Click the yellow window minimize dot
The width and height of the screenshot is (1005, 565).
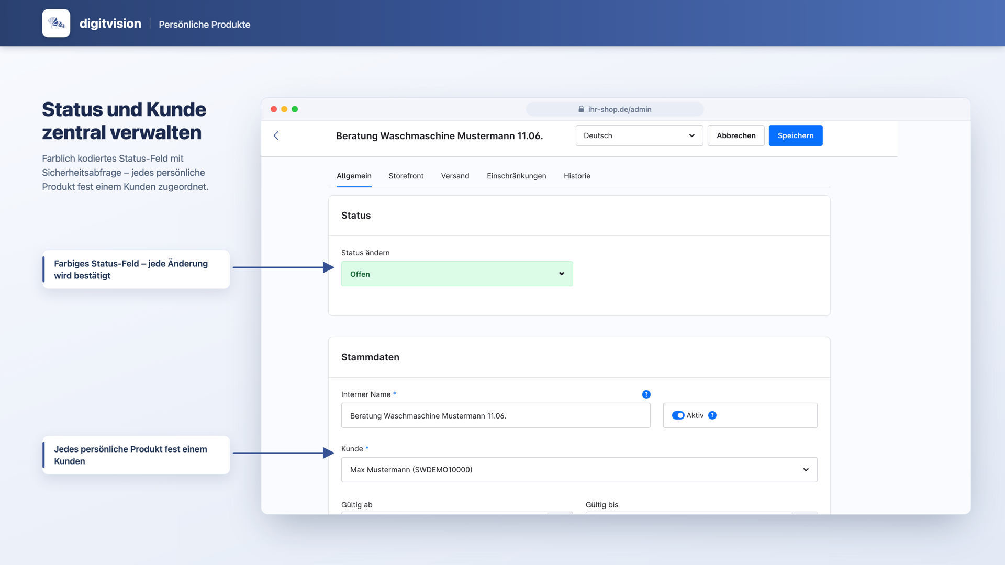coord(284,109)
